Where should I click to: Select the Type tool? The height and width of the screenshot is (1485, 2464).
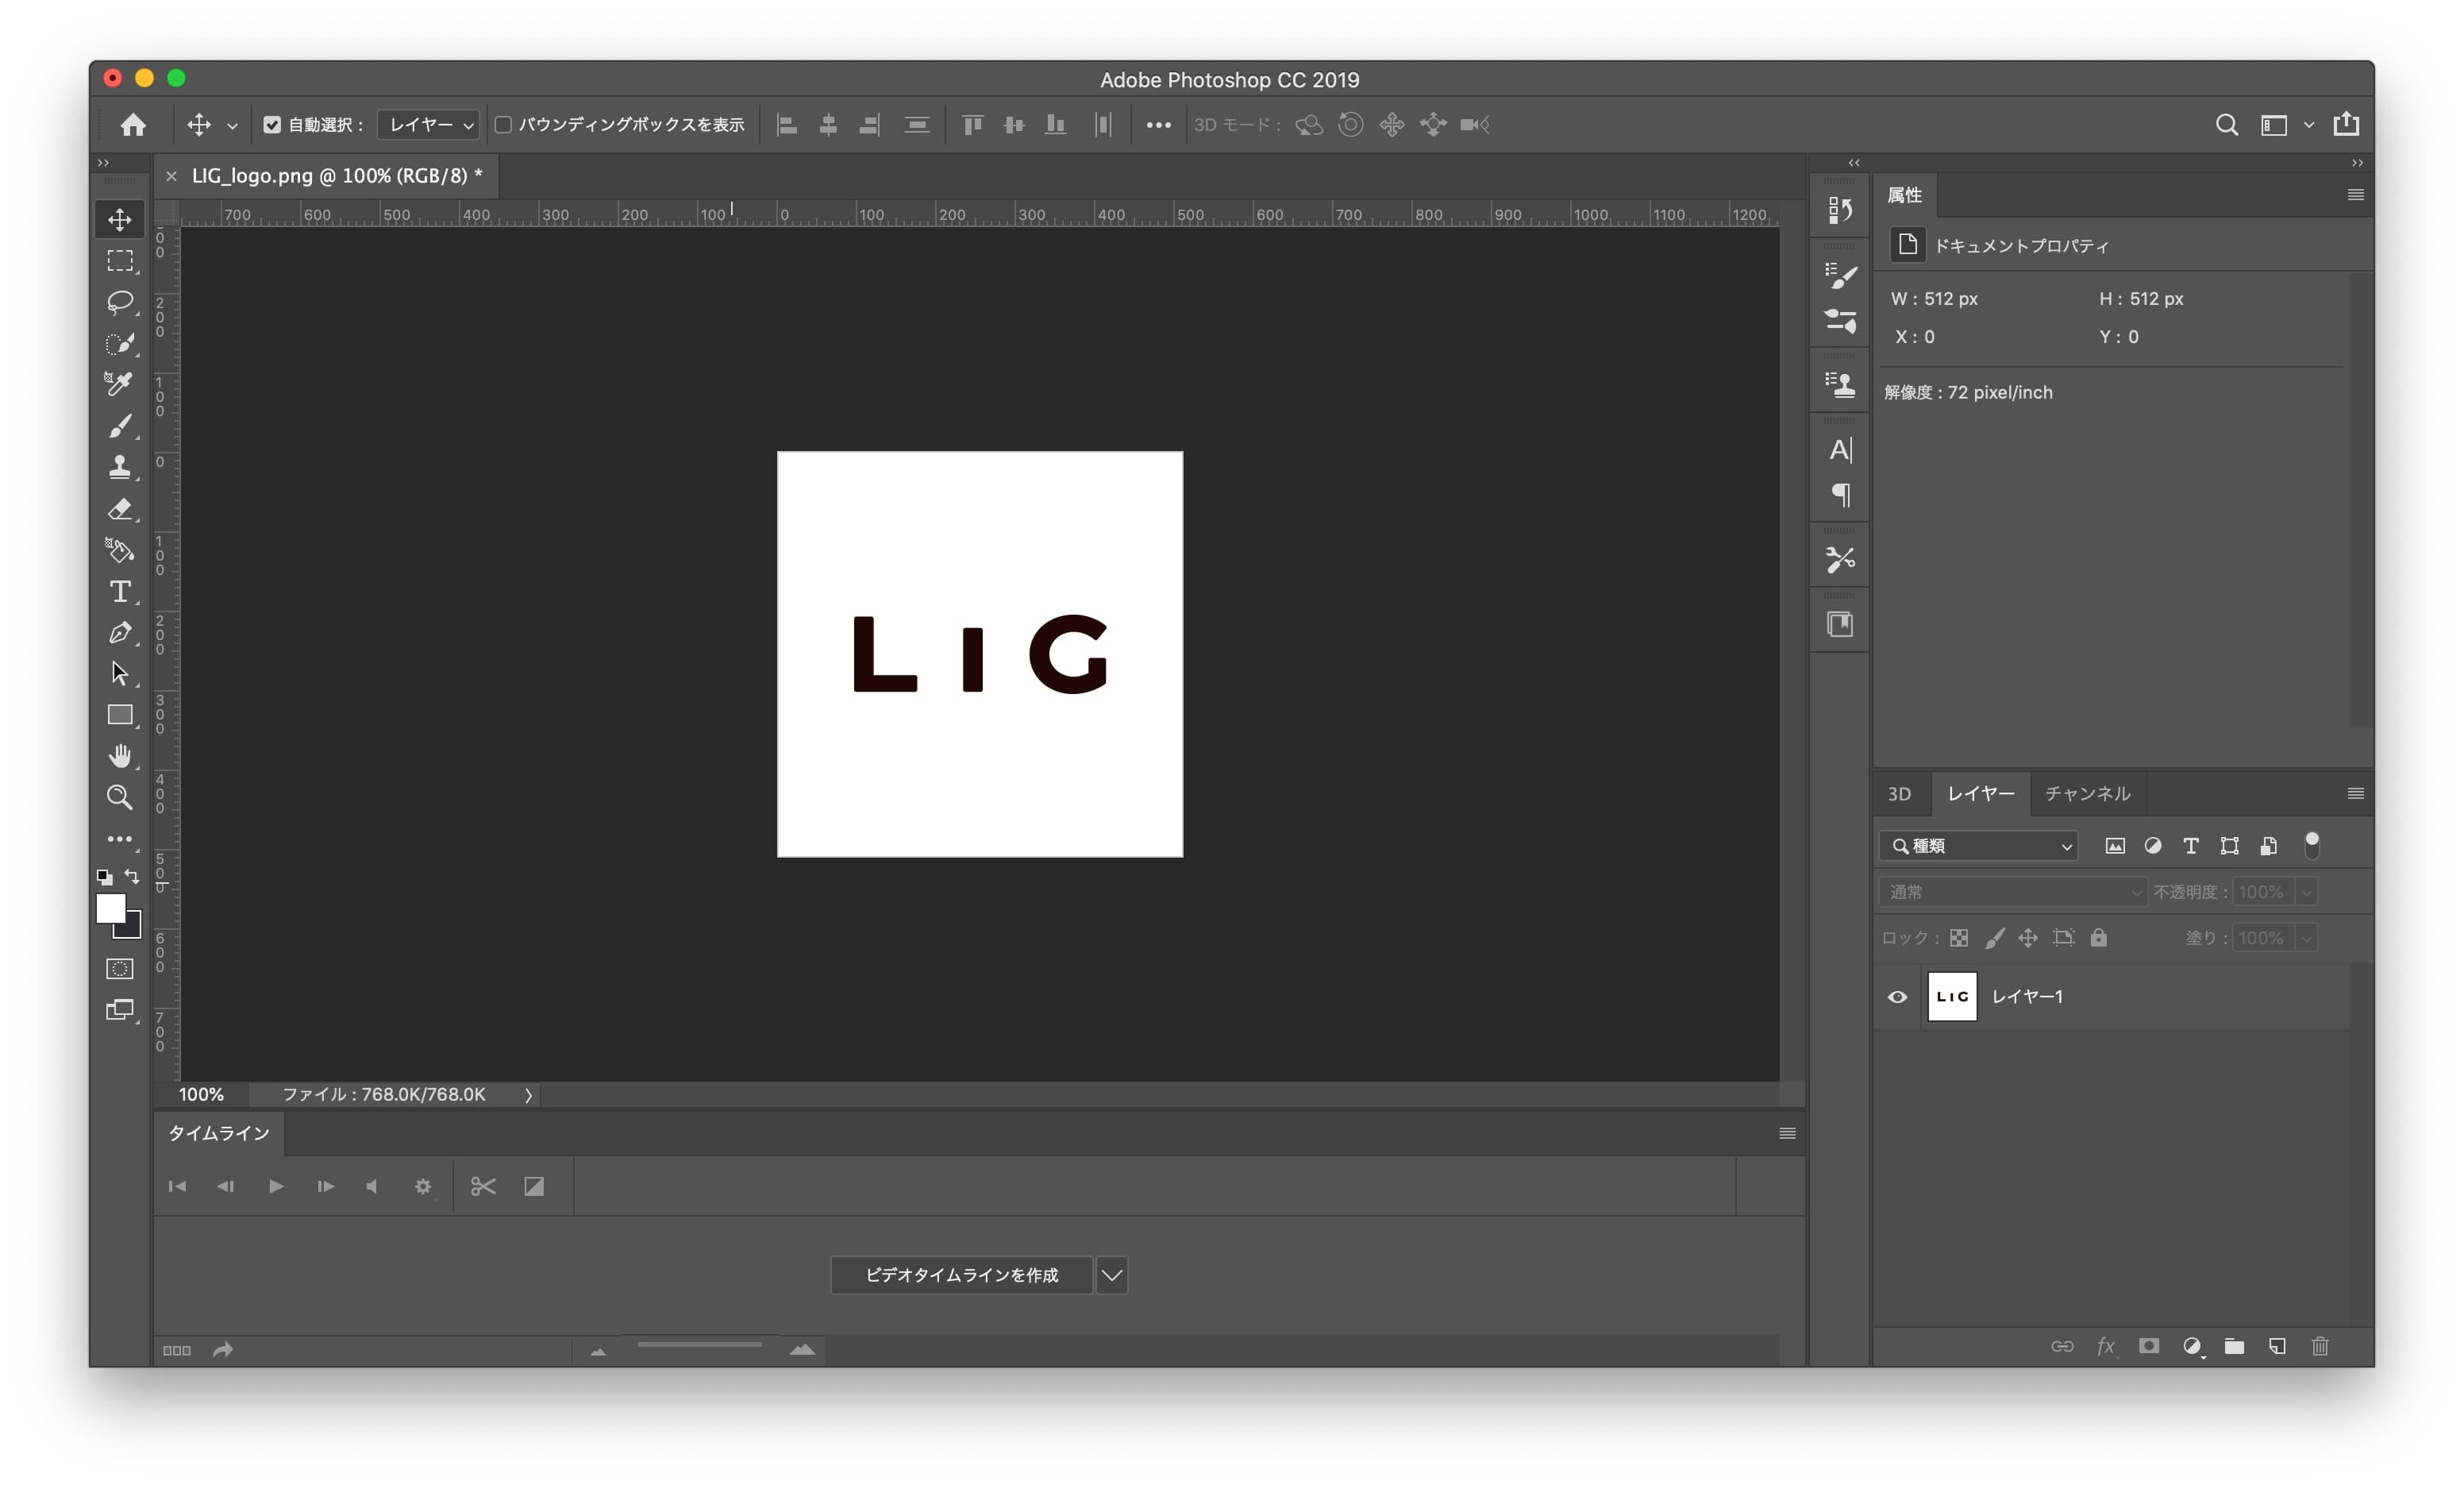[x=120, y=592]
